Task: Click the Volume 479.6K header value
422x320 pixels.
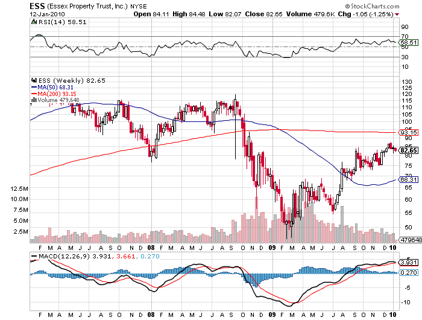Action: click(310, 14)
